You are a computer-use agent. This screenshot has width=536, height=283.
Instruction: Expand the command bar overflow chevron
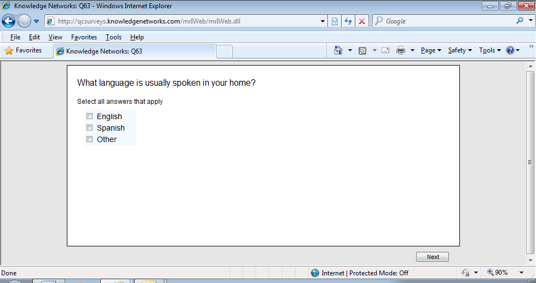point(531,46)
